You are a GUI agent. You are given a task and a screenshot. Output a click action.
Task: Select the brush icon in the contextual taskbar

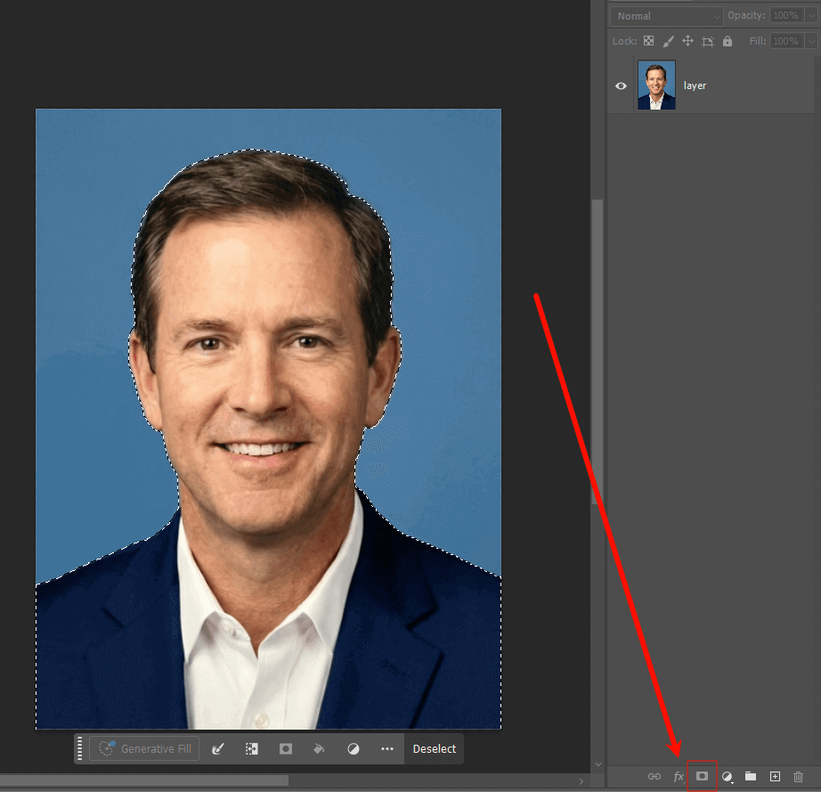(217, 748)
